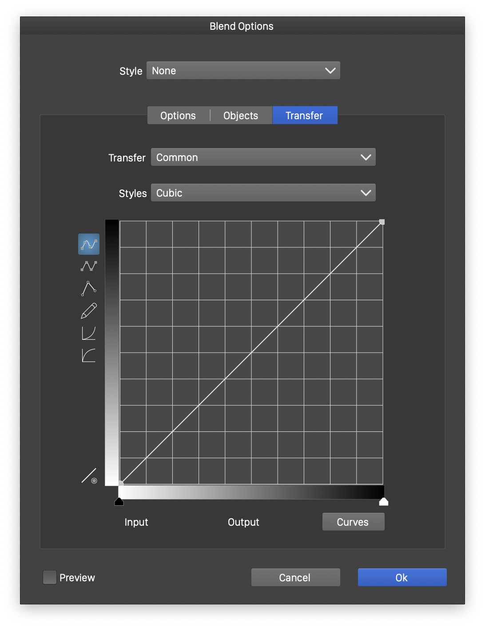485x628 pixels.
Task: Expand the Transfer dropdown showing Common
Action: coord(263,157)
